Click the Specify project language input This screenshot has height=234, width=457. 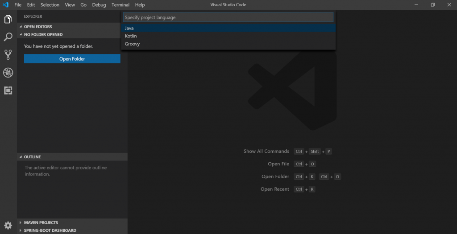(228, 17)
